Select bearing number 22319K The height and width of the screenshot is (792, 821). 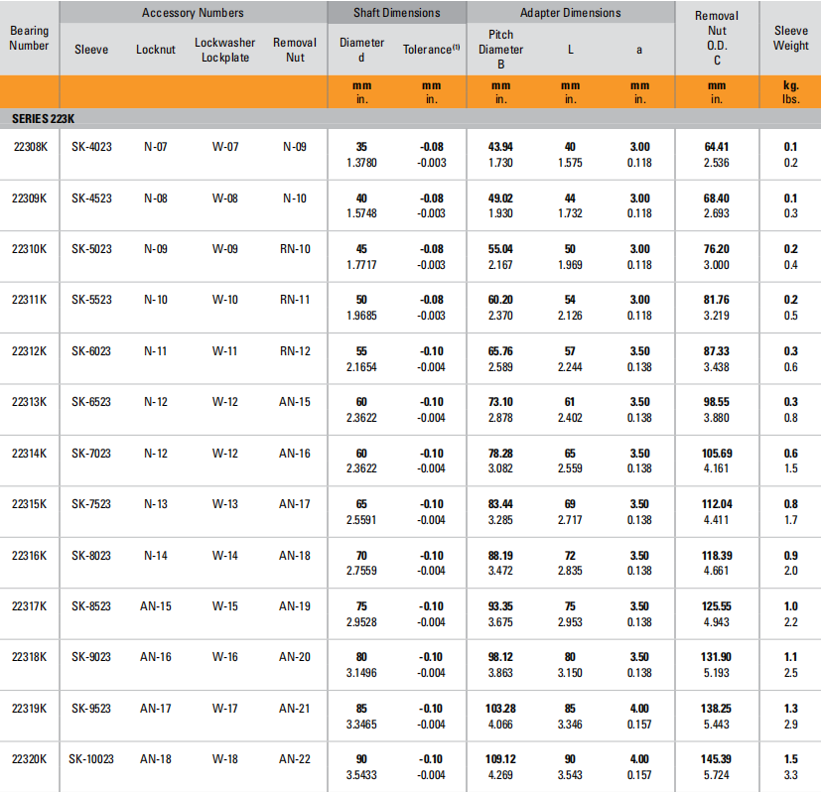(30, 709)
